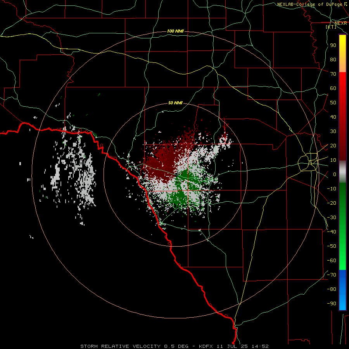349x349 pixels.
Task: Click "STORM RELATIVE VELOCITY" in the bottom caption
Action: (121, 346)
